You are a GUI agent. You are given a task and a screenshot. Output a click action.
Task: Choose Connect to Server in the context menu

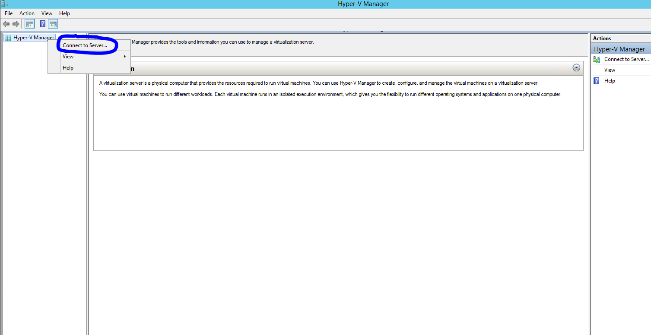pyautogui.click(x=89, y=45)
